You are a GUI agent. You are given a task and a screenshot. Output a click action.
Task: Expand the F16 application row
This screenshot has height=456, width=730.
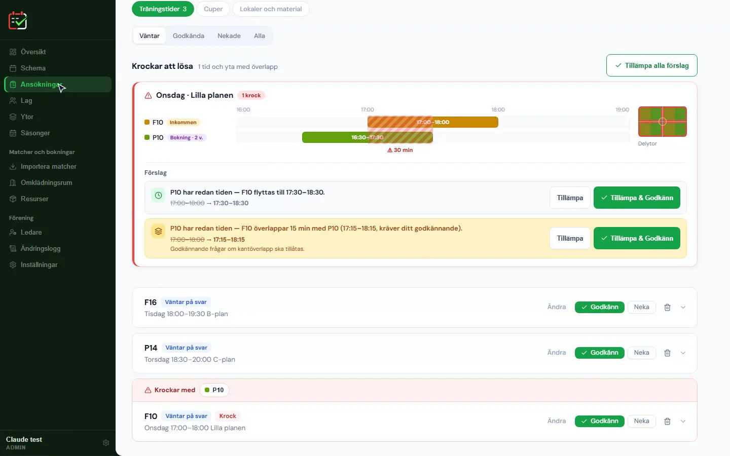coord(683,307)
